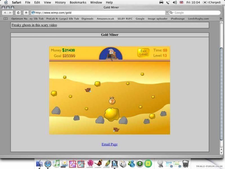This screenshot has width=225, height=169.
Task: Click the Fri 10:04 menu bar clock
Action: (x=193, y=2)
